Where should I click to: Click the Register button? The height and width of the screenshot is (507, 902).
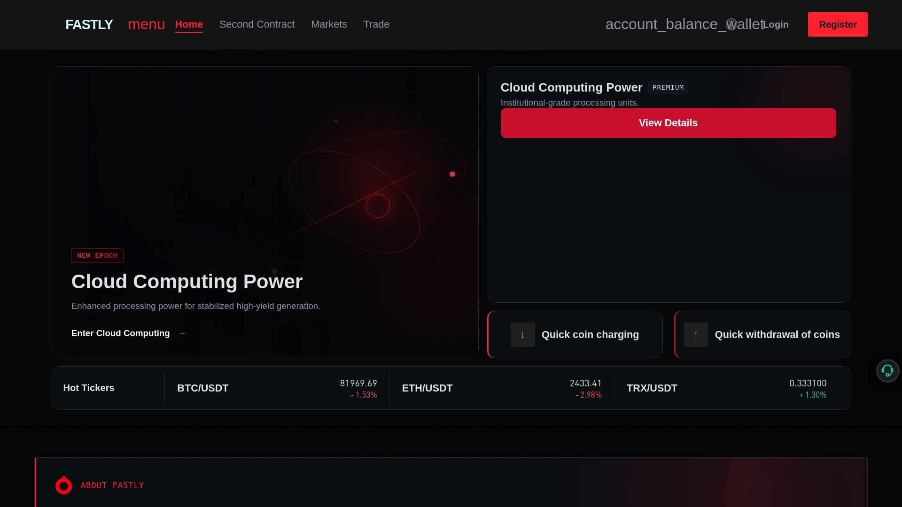pyautogui.click(x=838, y=24)
